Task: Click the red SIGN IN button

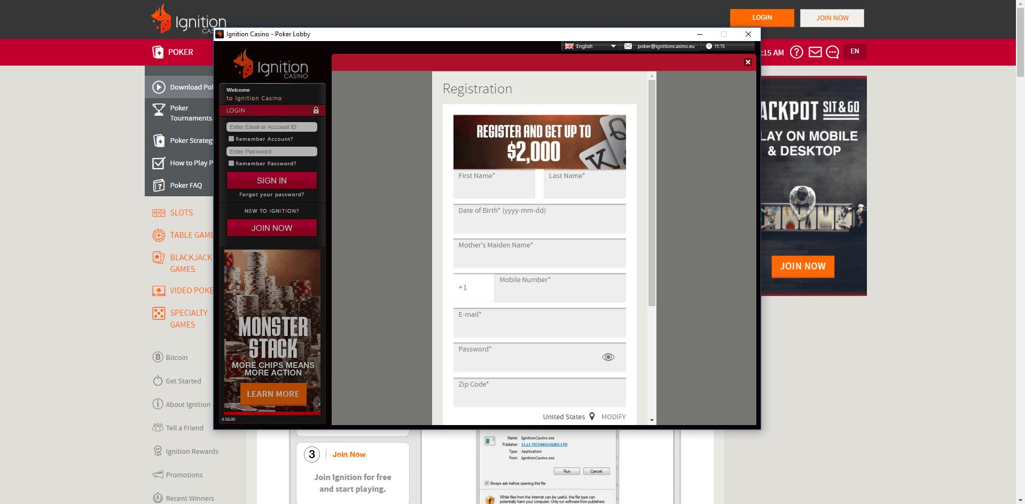Action: click(271, 180)
